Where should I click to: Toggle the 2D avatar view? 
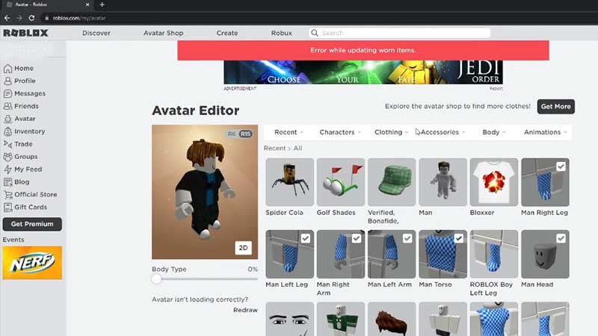click(x=244, y=248)
